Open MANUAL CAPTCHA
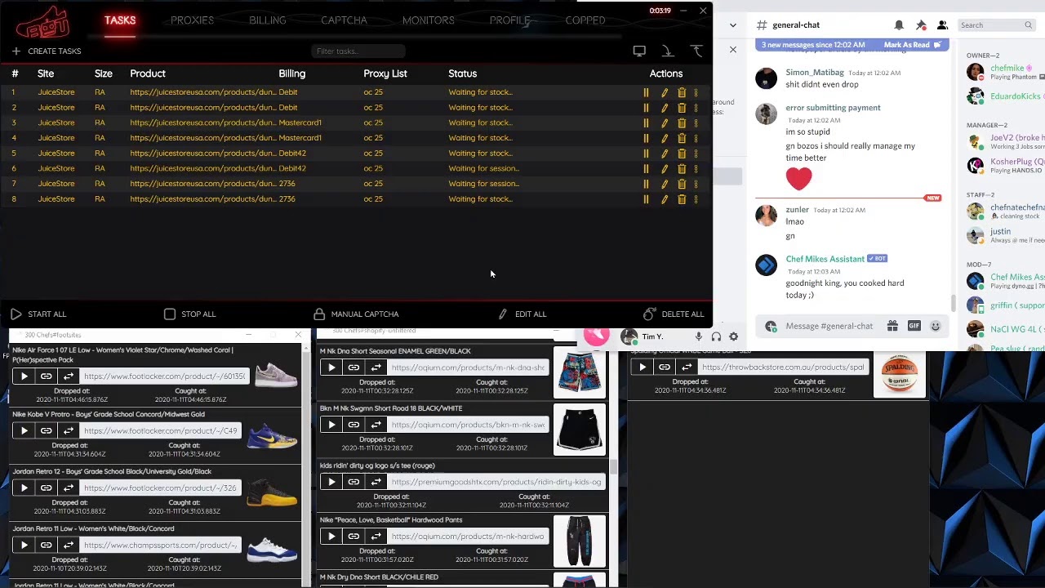The image size is (1045, 588). tap(356, 314)
